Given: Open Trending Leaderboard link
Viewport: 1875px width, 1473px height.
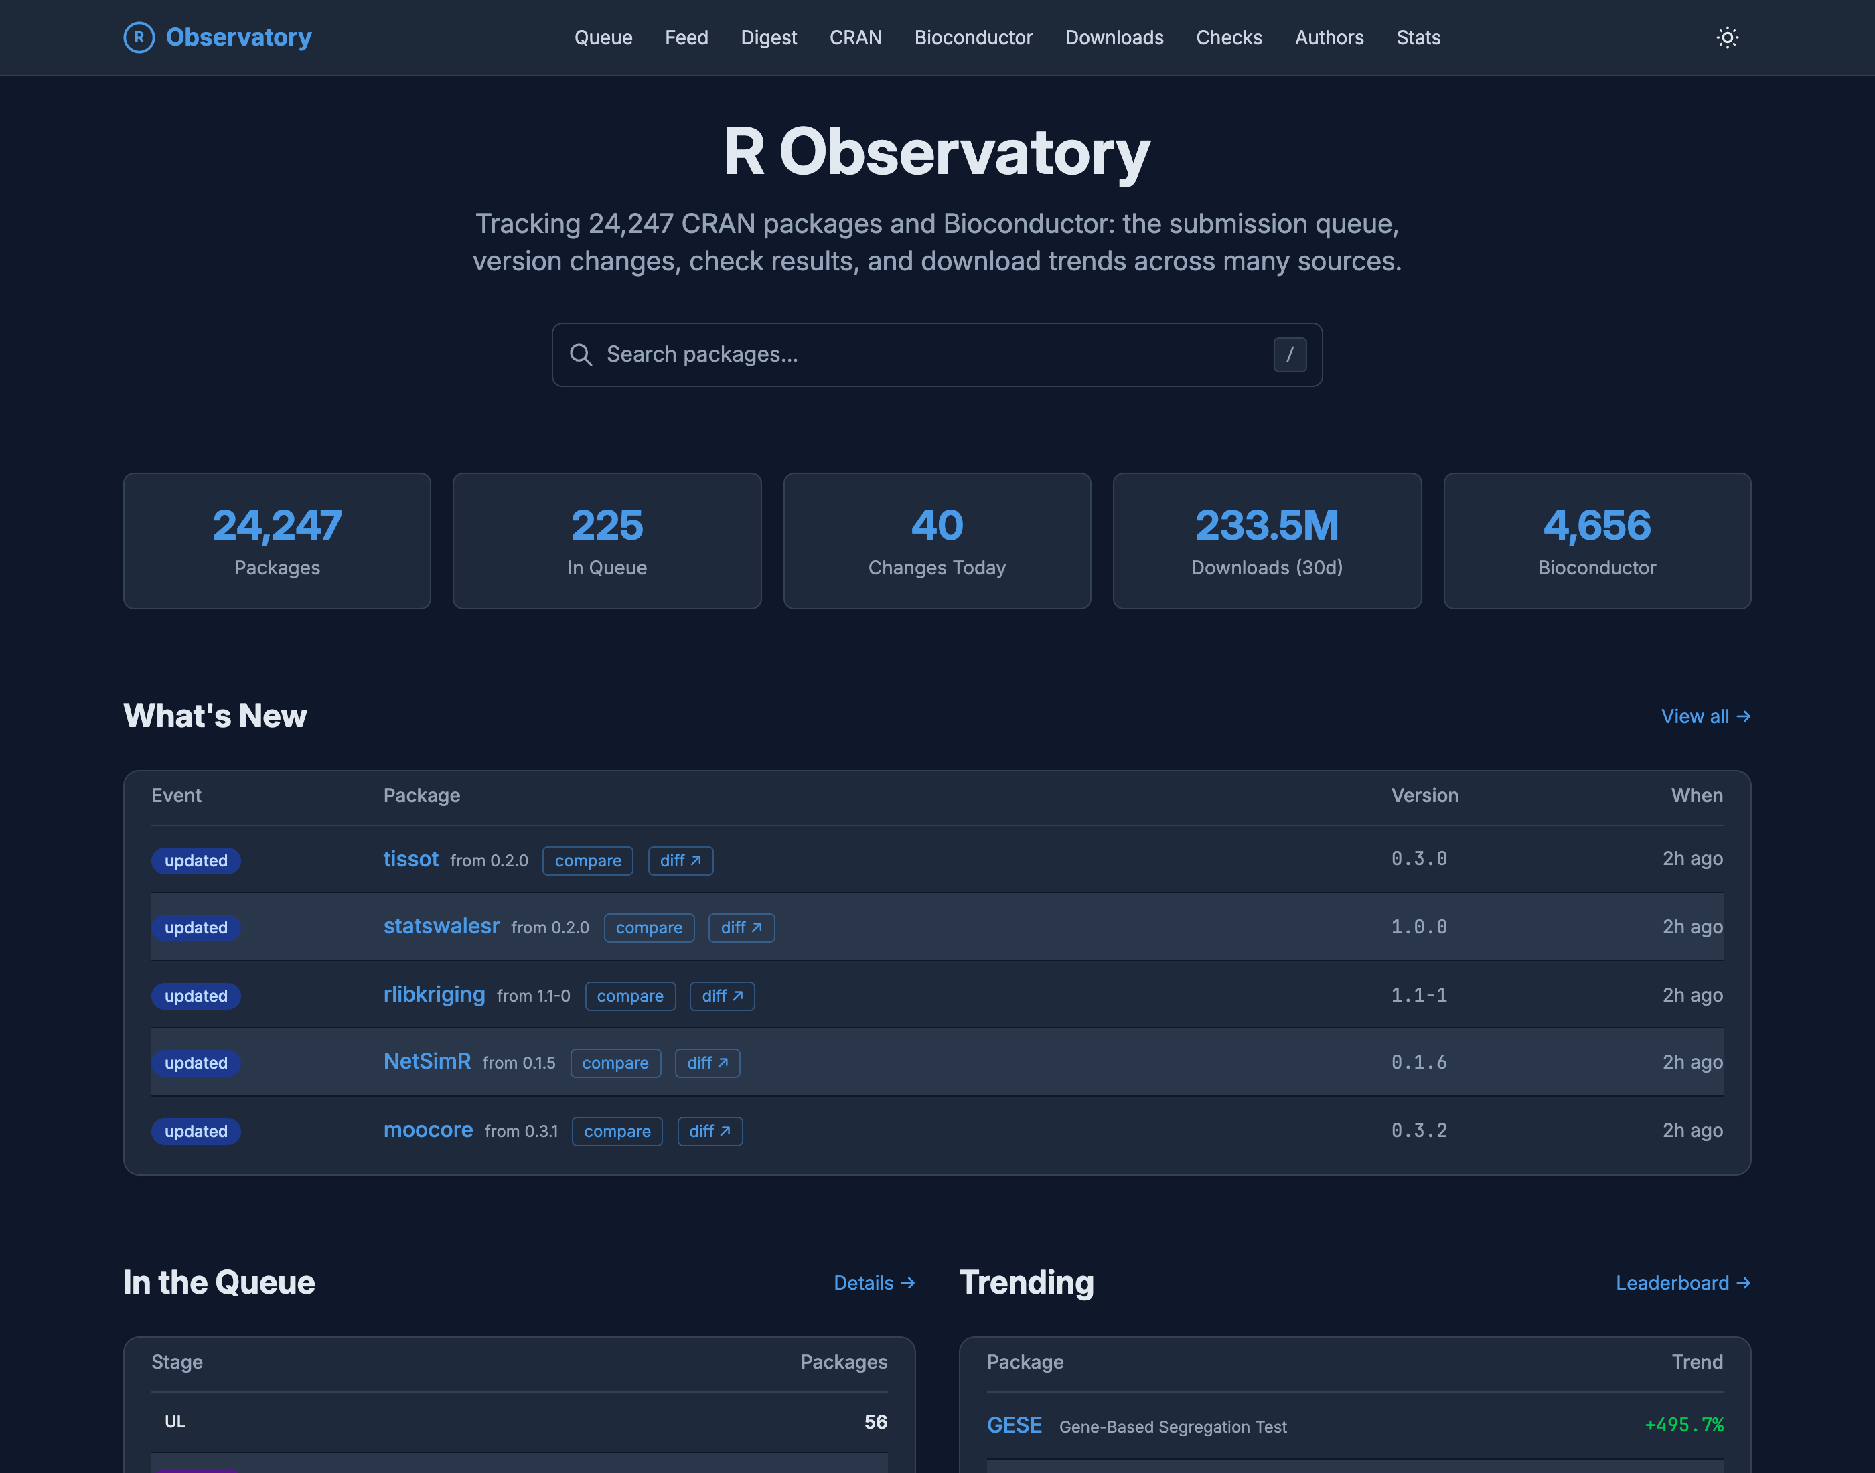Looking at the screenshot, I should tap(1683, 1284).
